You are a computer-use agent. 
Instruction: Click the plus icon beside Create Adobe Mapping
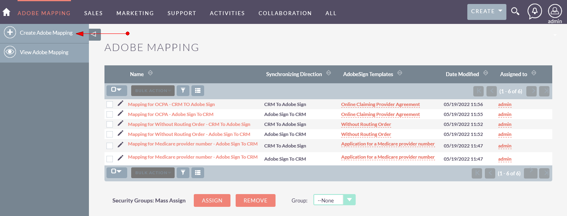click(x=10, y=33)
